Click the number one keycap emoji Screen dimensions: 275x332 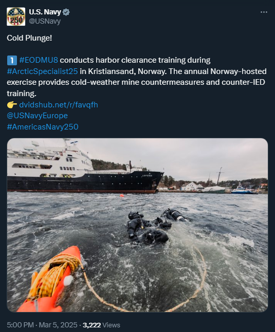(x=12, y=60)
